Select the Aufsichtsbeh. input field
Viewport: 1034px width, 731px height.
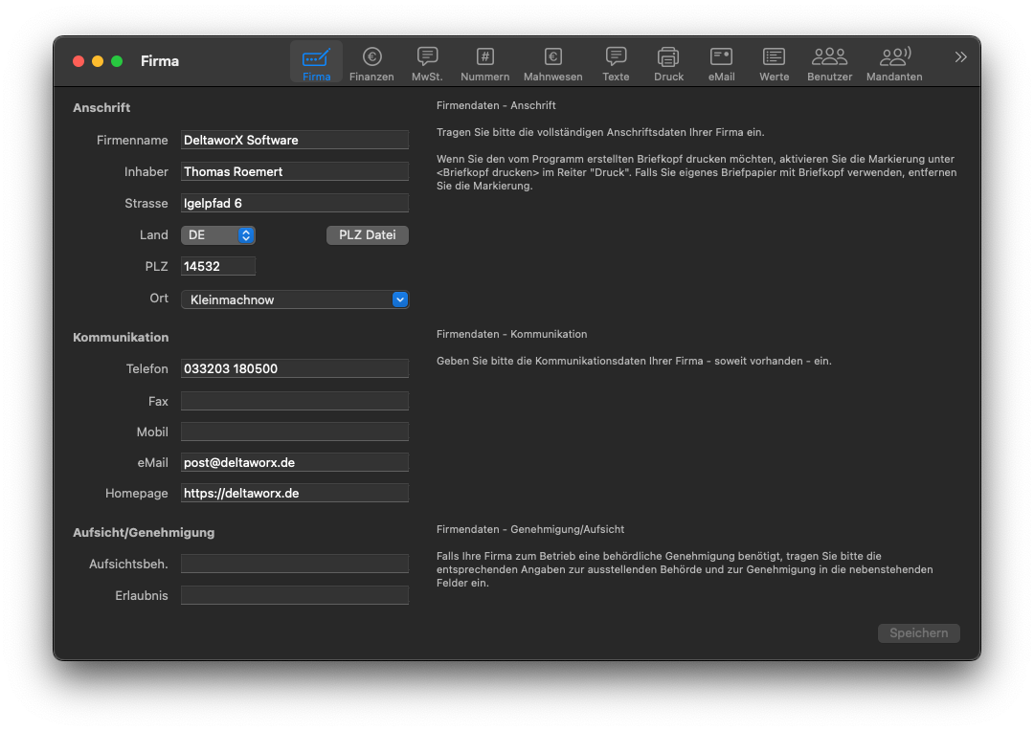tap(295, 565)
